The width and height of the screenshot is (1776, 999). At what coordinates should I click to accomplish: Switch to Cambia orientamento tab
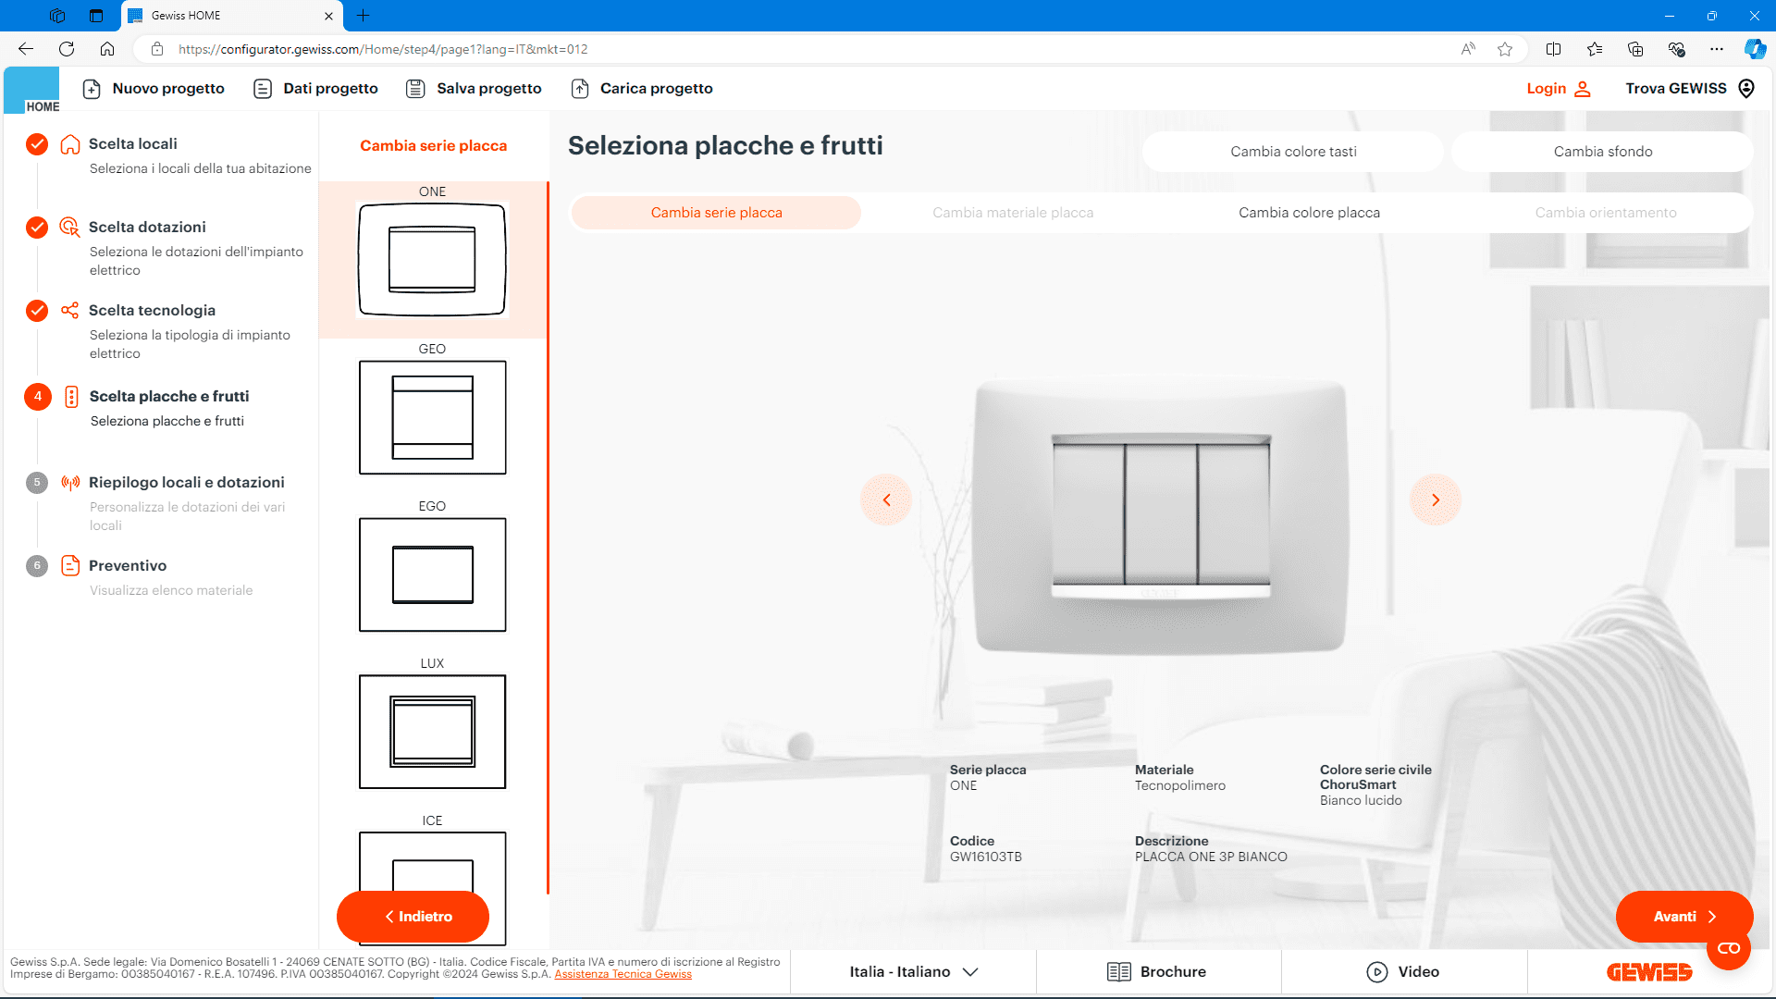(1606, 213)
